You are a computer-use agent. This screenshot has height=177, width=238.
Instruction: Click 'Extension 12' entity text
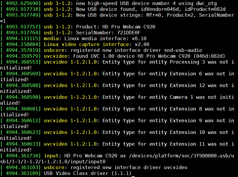pyautogui.click(x=187, y=85)
